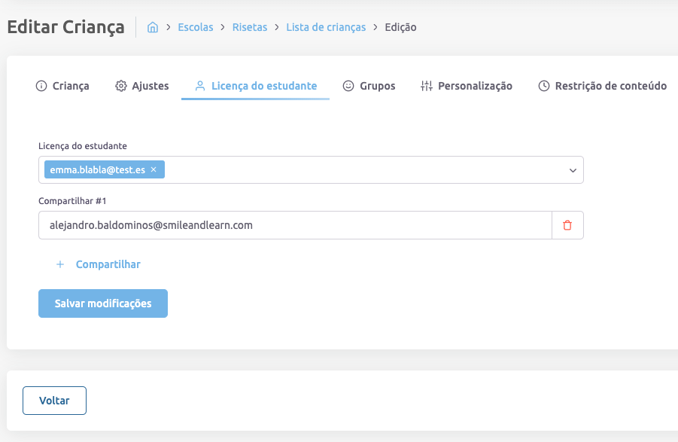Click the Voltar button
The height and width of the screenshot is (442, 678).
(54, 401)
